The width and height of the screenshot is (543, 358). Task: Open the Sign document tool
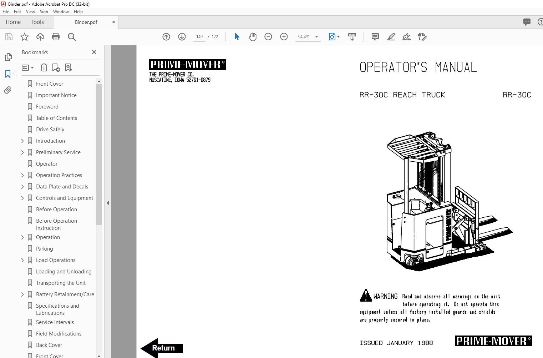[406, 37]
